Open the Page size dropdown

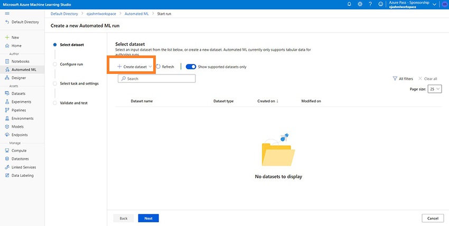coord(435,89)
